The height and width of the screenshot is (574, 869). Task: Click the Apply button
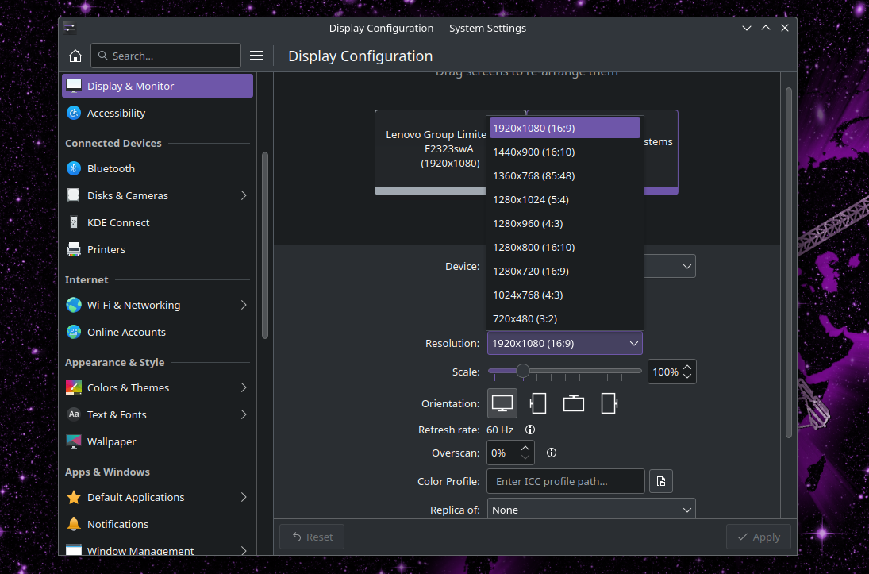click(x=758, y=537)
